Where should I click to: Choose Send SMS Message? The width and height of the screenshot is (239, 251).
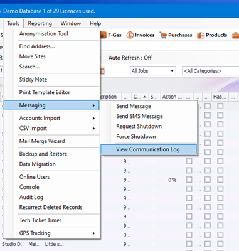tap(139, 116)
